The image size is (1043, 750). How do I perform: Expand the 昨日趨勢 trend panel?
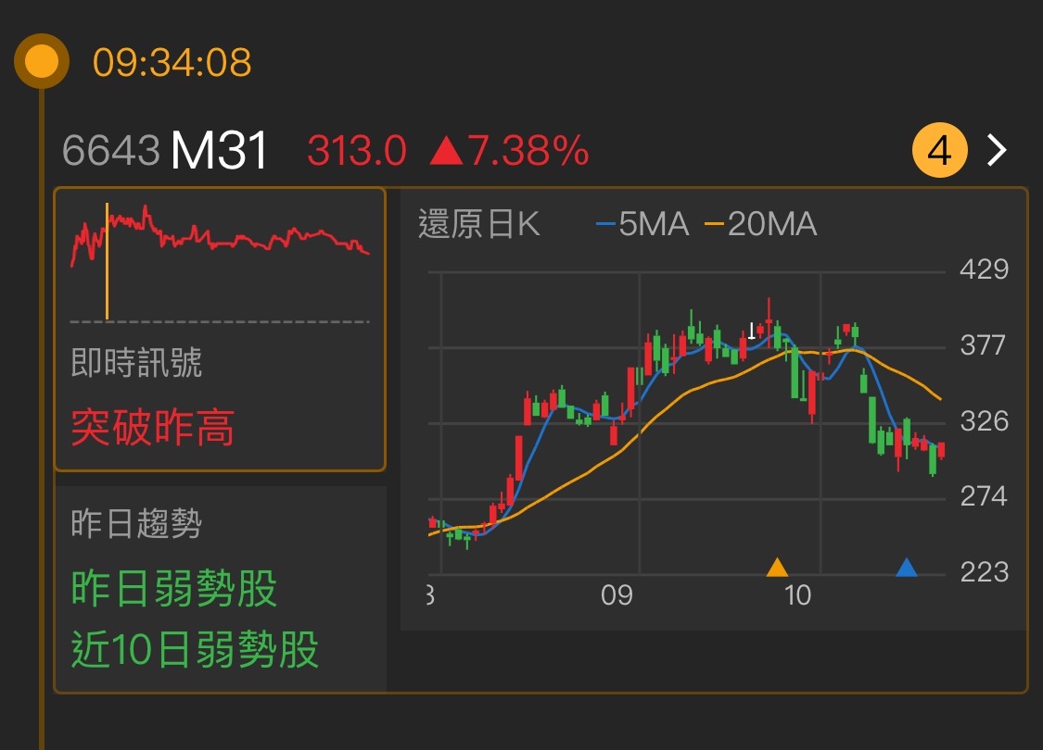pyautogui.click(x=220, y=583)
